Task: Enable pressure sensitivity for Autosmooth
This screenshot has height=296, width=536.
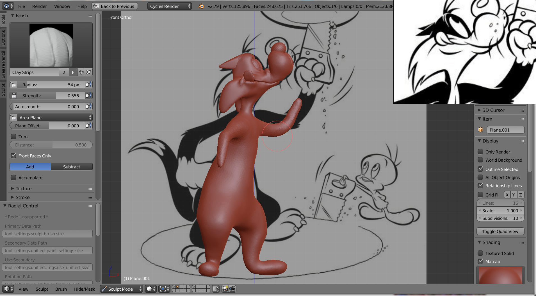Action: (88, 107)
